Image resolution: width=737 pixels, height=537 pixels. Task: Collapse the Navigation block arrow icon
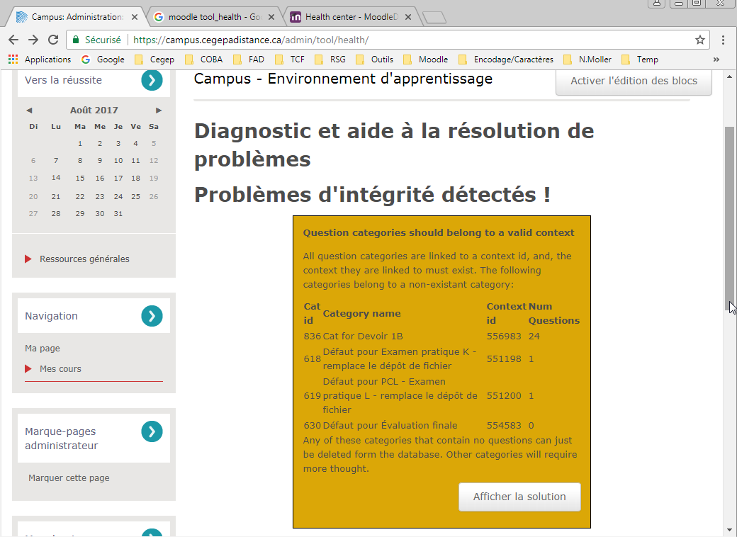(x=152, y=316)
